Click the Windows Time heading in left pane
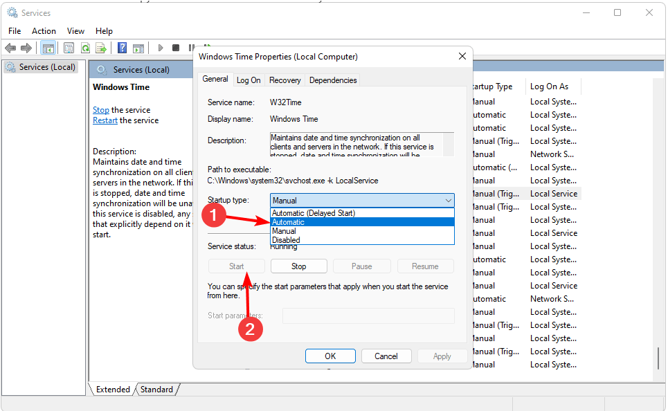Image resolution: width=668 pixels, height=411 pixels. [121, 87]
